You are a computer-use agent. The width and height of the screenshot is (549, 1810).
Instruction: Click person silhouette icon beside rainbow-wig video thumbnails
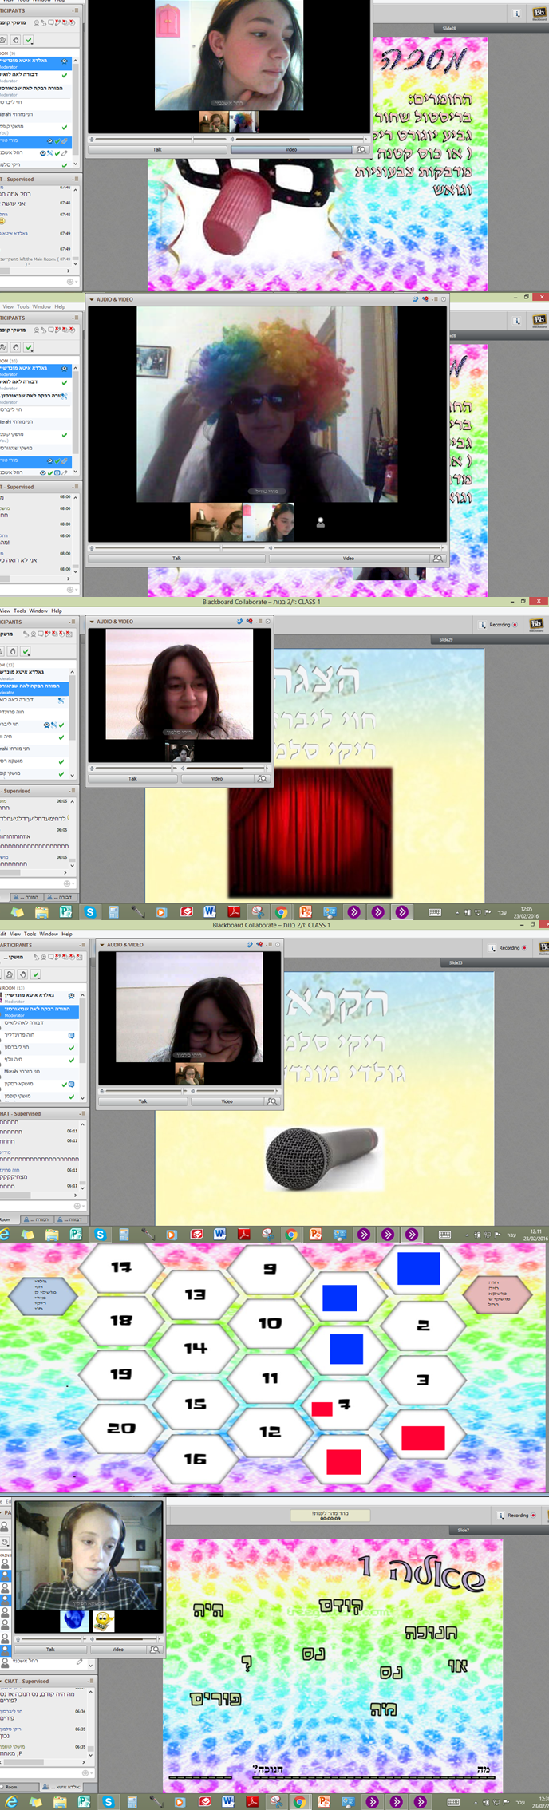click(320, 523)
